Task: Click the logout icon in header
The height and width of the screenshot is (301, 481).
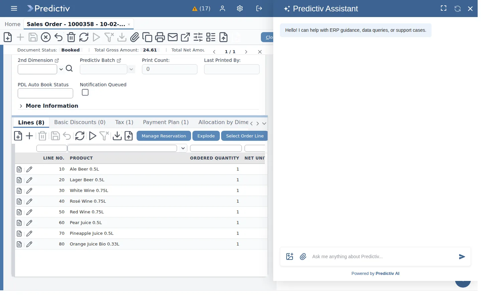Action: coord(259,9)
